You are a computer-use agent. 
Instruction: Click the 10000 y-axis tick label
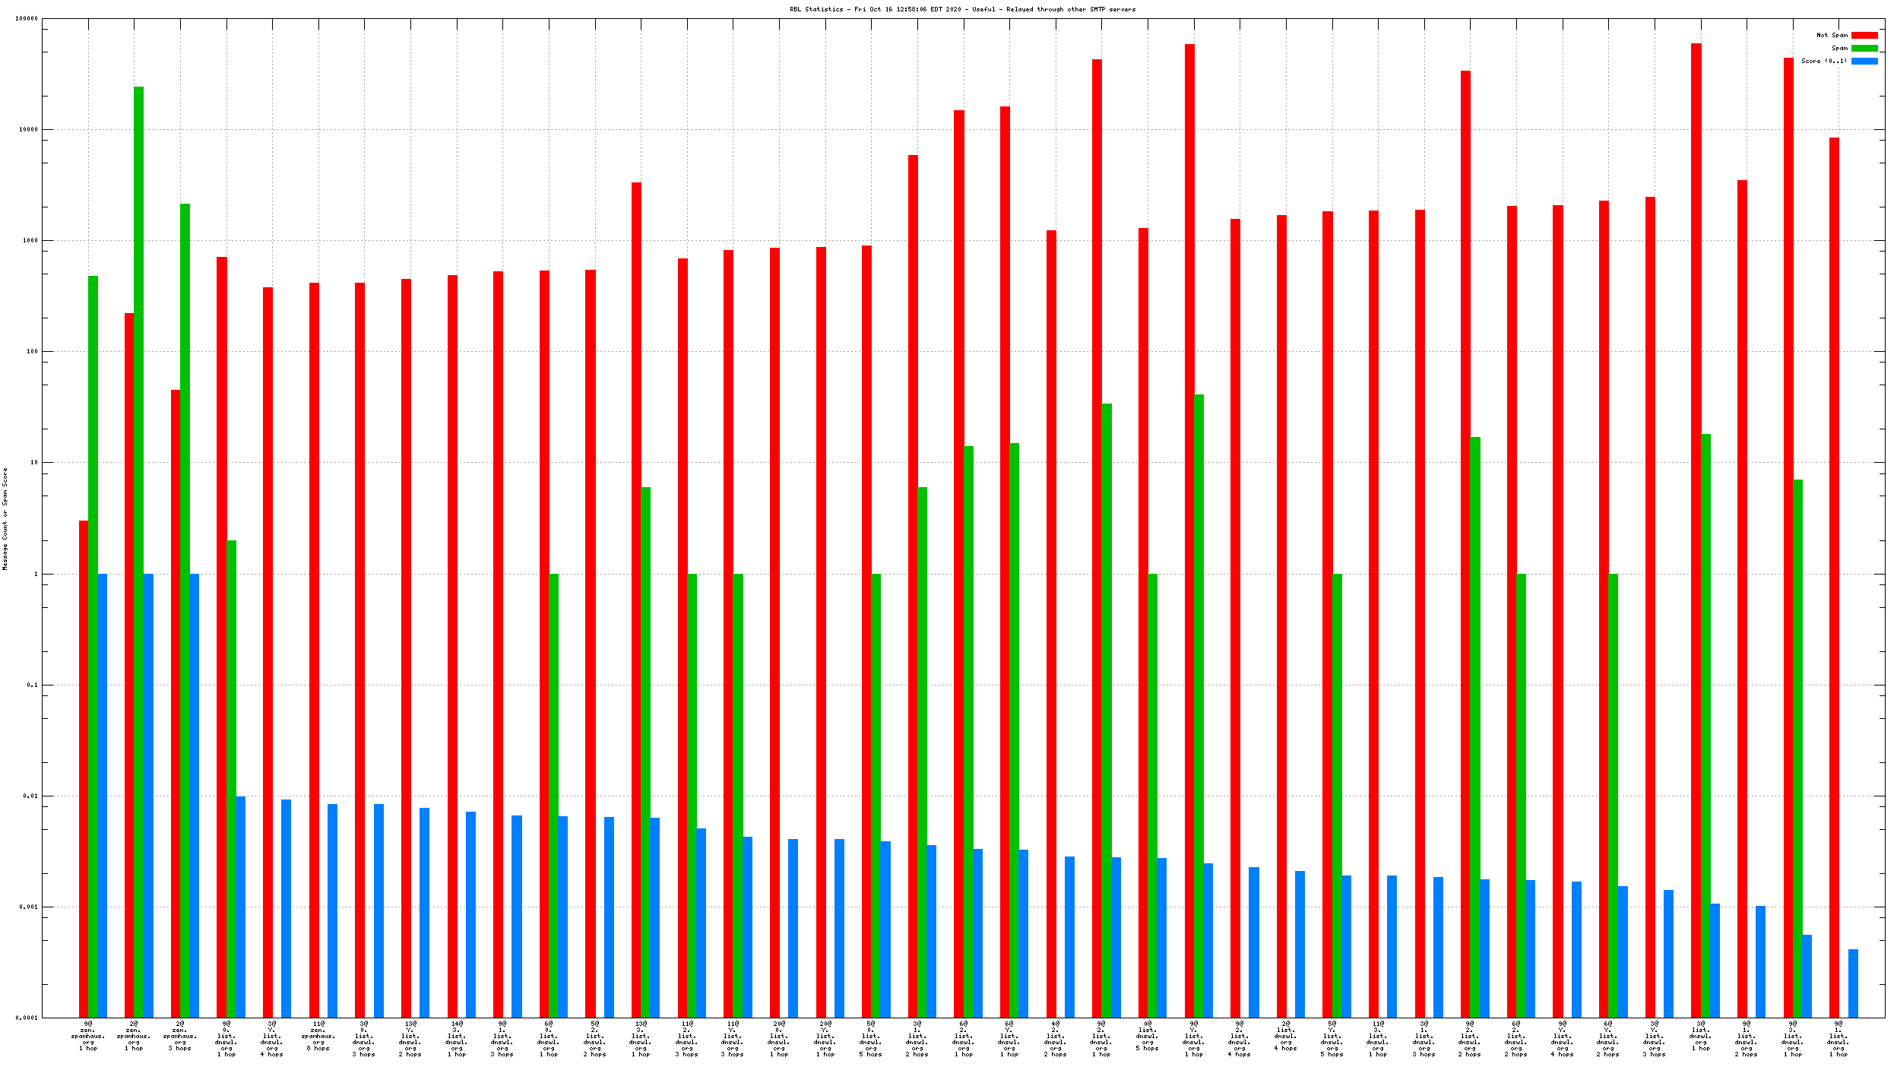pyautogui.click(x=28, y=130)
